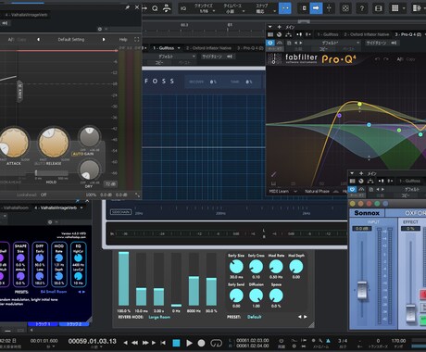Click the cursor-follows-edit icon in toolbar
Viewport: 426px width, 352px height.
tap(330, 8)
